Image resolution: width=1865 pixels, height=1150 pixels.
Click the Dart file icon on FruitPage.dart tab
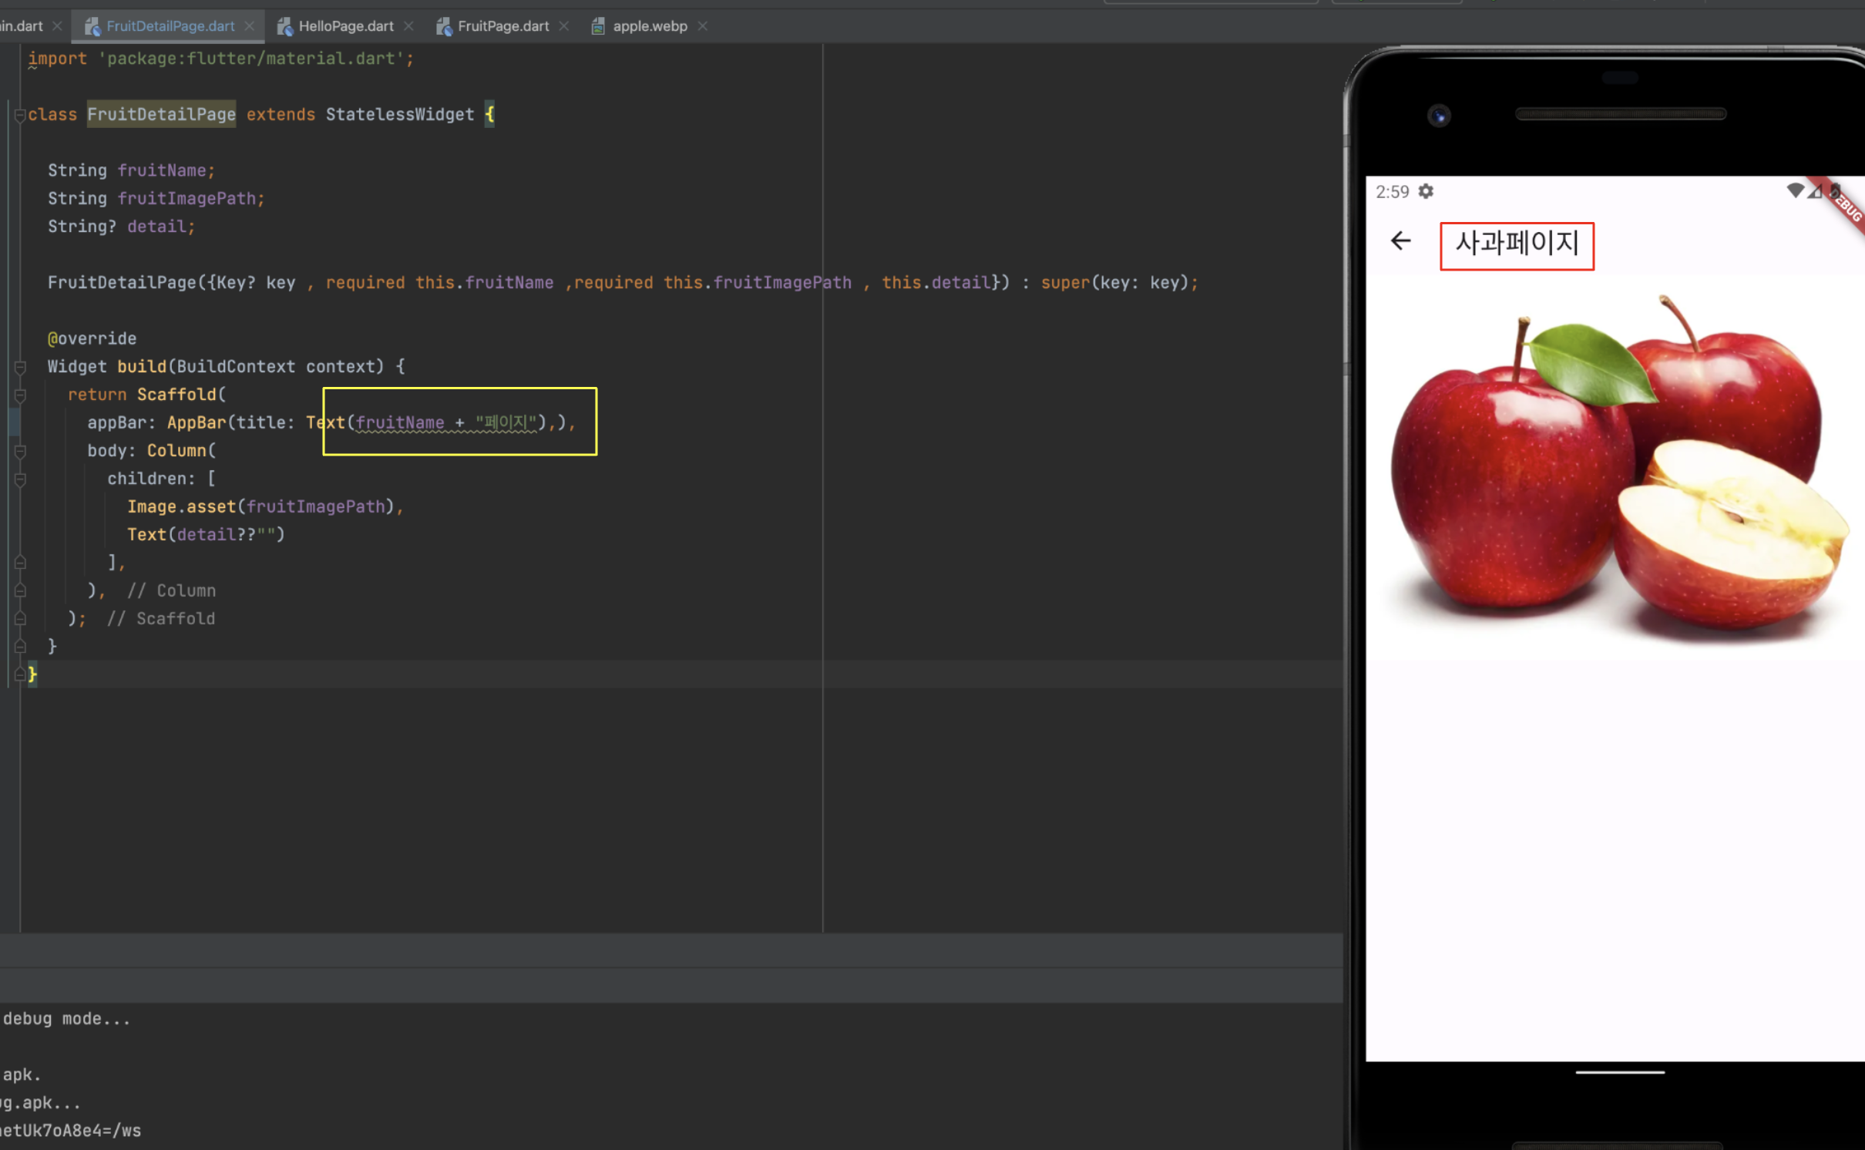[x=443, y=26]
